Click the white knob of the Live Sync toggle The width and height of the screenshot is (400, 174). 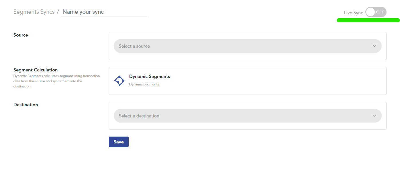pyautogui.click(x=370, y=12)
